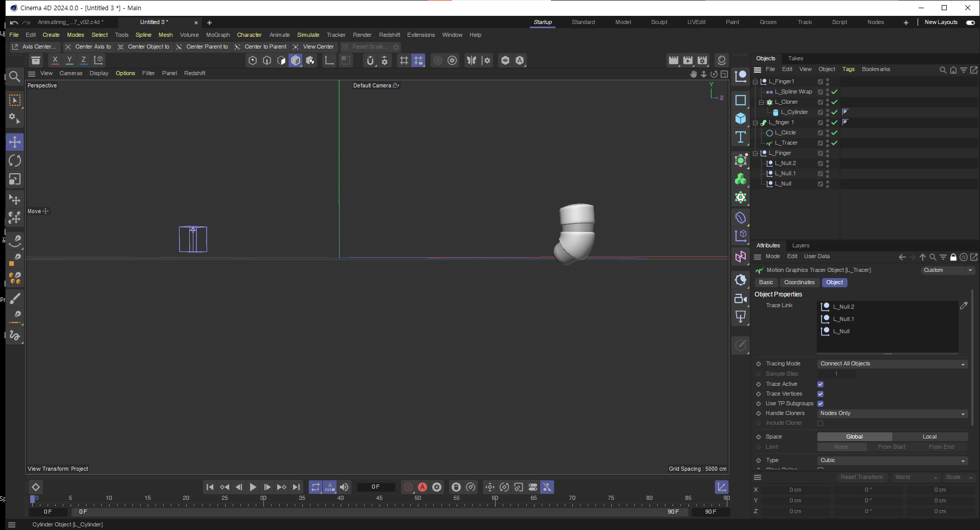This screenshot has height=530, width=980.
Task: Click the current frame 0 F field
Action: coord(376,487)
